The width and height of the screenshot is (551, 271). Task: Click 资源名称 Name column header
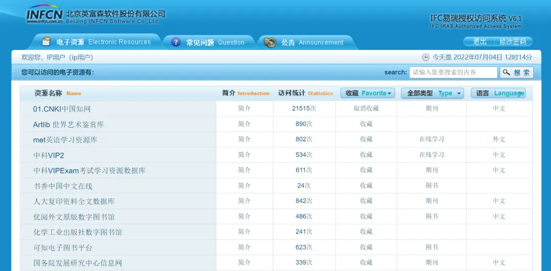pyautogui.click(x=58, y=93)
